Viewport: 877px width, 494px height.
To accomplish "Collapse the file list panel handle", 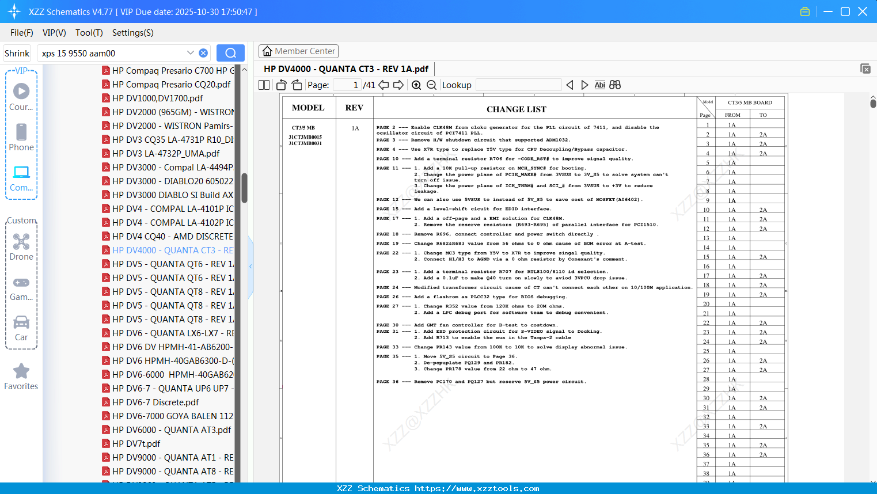I will (x=250, y=267).
